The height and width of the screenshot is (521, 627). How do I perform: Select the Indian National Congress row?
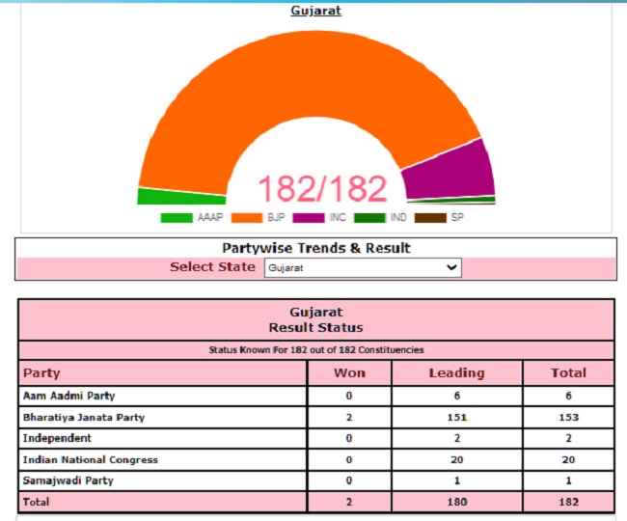pos(90,459)
